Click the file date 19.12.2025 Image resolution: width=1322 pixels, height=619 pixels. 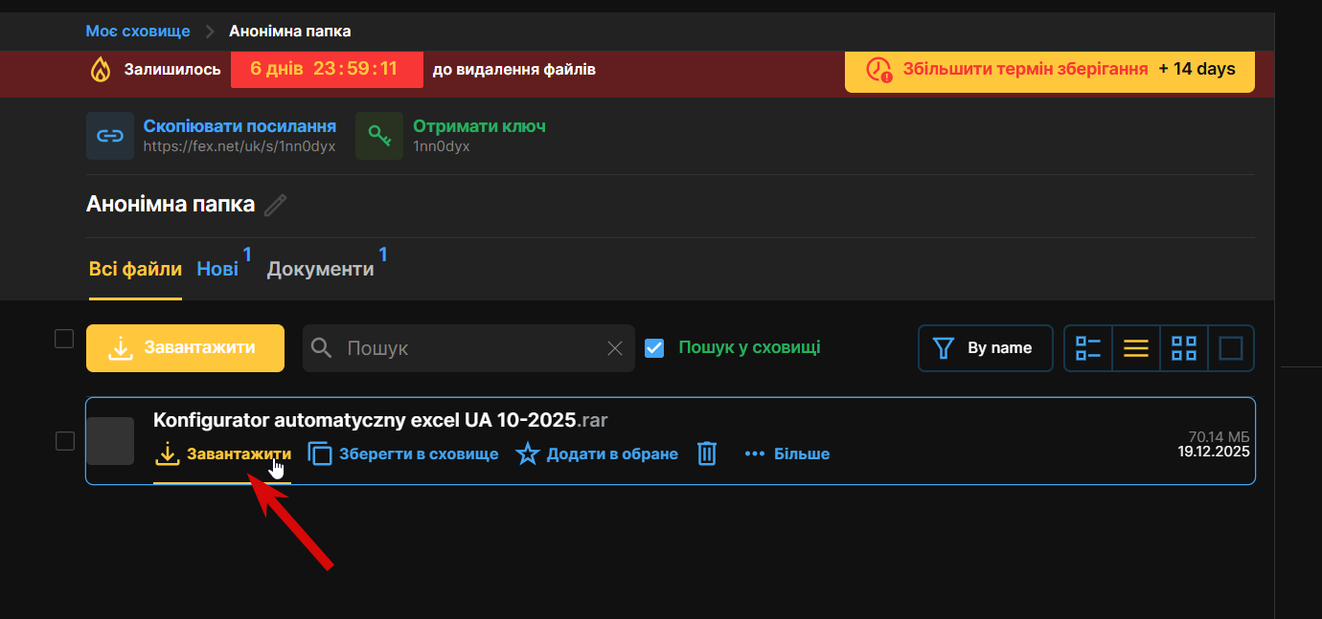coord(1214,452)
